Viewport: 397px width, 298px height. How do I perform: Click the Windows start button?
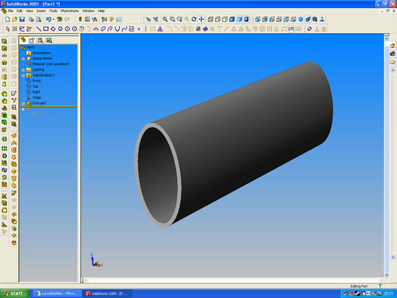(x=14, y=294)
